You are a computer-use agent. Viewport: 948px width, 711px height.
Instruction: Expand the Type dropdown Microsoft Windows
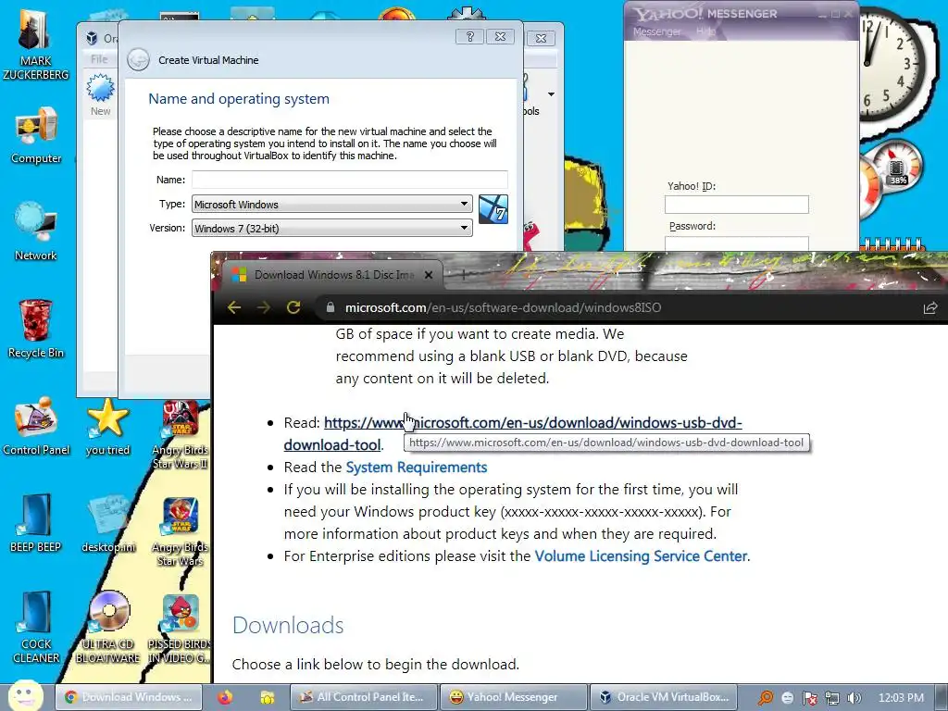coord(332,204)
